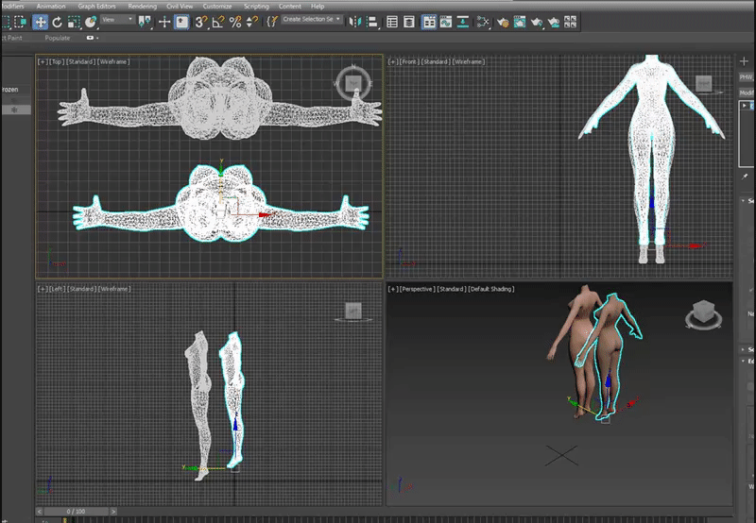The image size is (756, 523).
Task: Open the Graph Editors menu
Action: (x=95, y=6)
